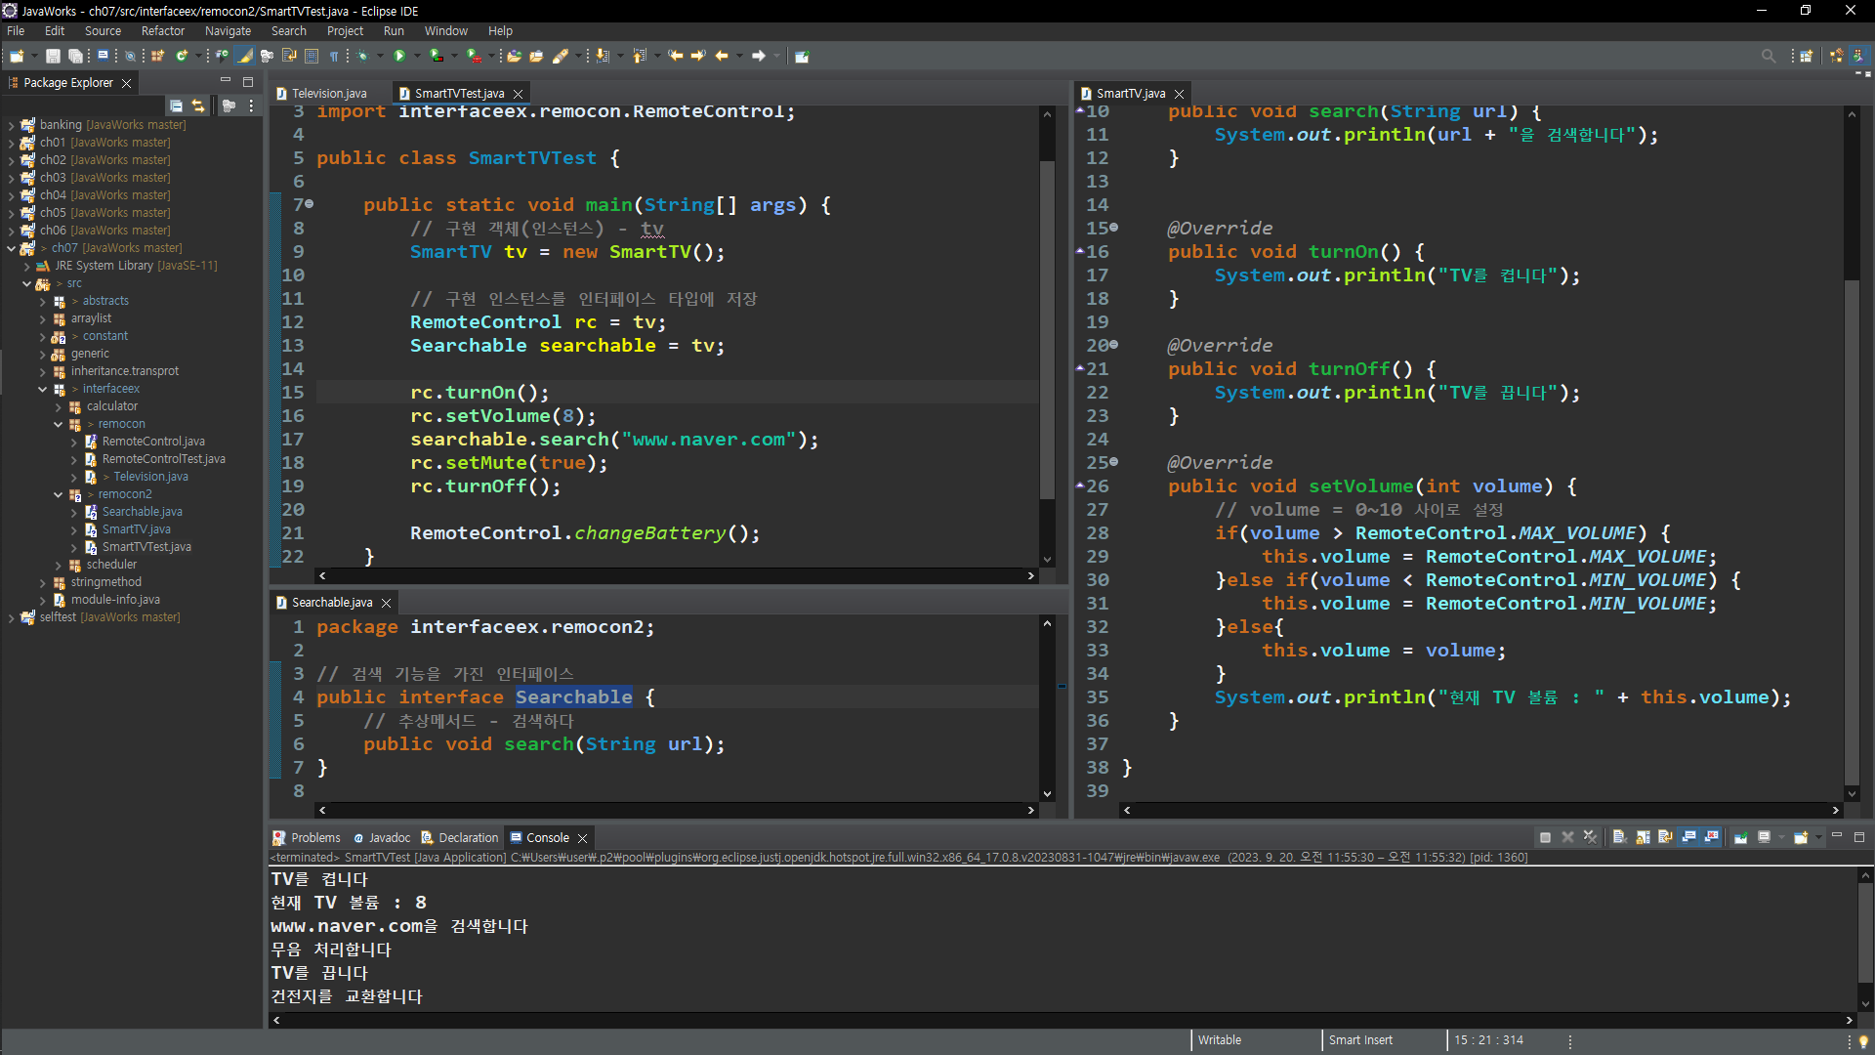Image resolution: width=1875 pixels, height=1055 pixels.
Task: Open the Refactor menu
Action: tap(162, 31)
